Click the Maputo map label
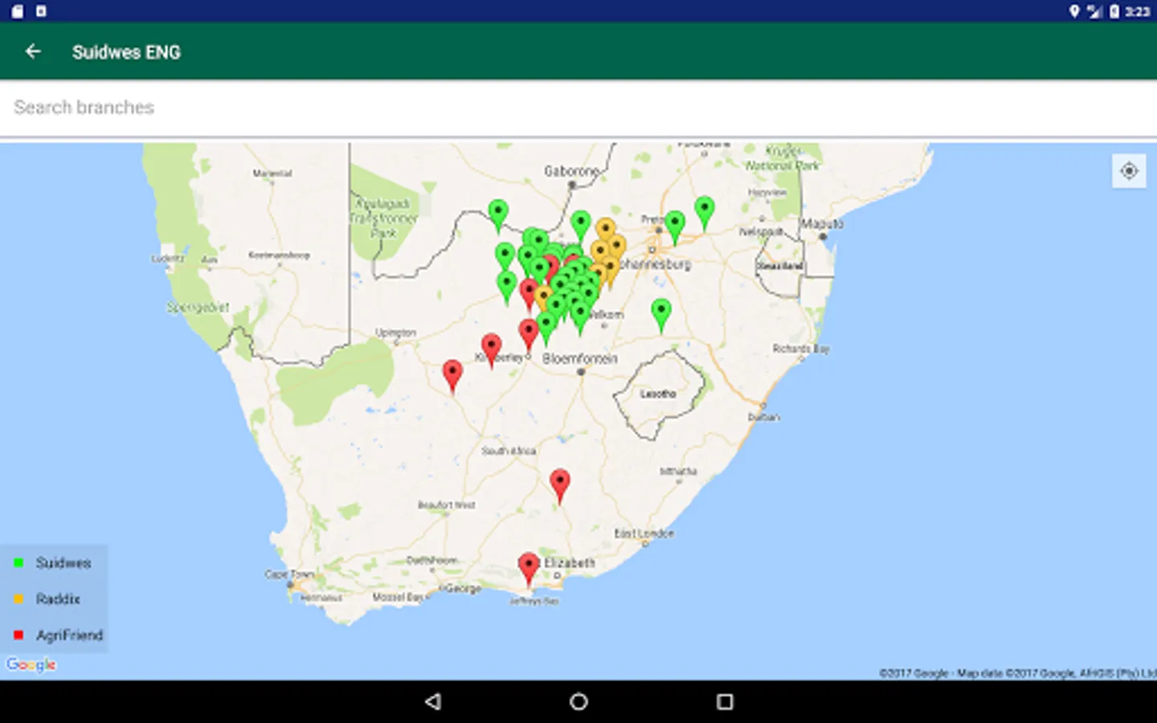This screenshot has width=1157, height=723. 822,223
